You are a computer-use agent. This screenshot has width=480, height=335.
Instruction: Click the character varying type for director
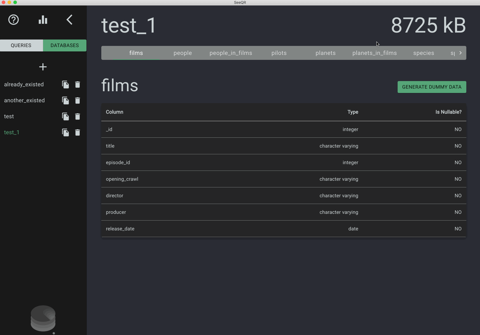coord(339,196)
